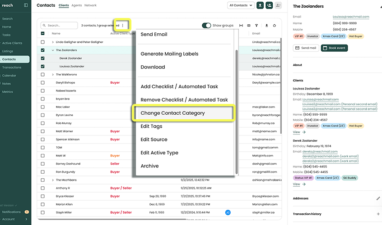The height and width of the screenshot is (225, 382).
Task: Uncheck the Derek Zoolander row checkbox
Action: point(43,58)
